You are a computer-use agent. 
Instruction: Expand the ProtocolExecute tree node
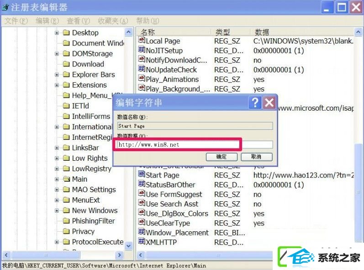pos(57,242)
